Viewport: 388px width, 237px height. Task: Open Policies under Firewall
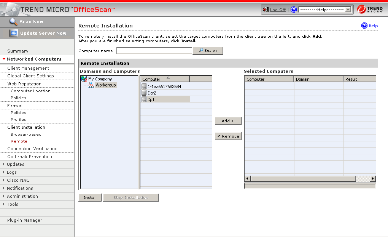(18, 112)
